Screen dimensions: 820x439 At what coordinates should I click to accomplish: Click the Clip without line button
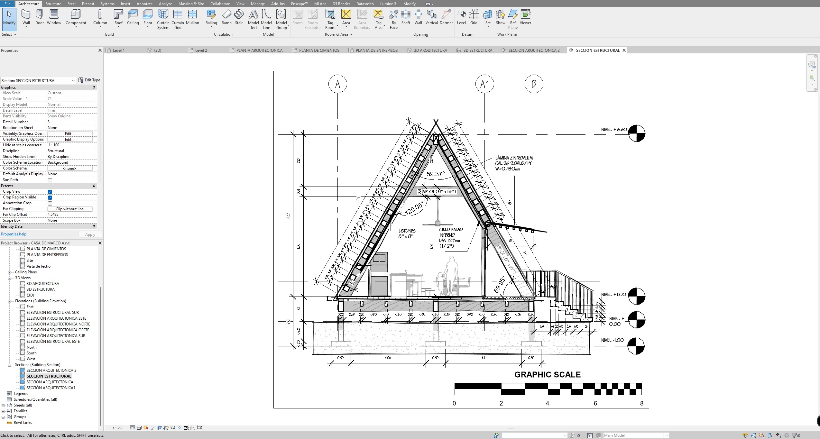tap(70, 209)
